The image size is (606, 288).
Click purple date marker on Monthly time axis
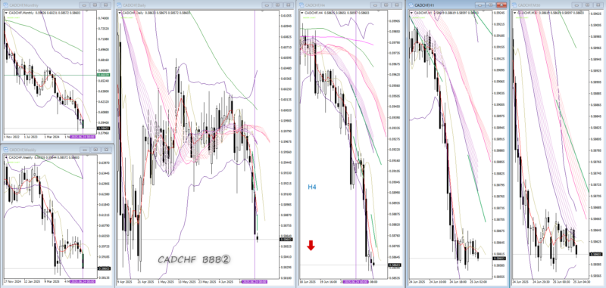point(83,137)
